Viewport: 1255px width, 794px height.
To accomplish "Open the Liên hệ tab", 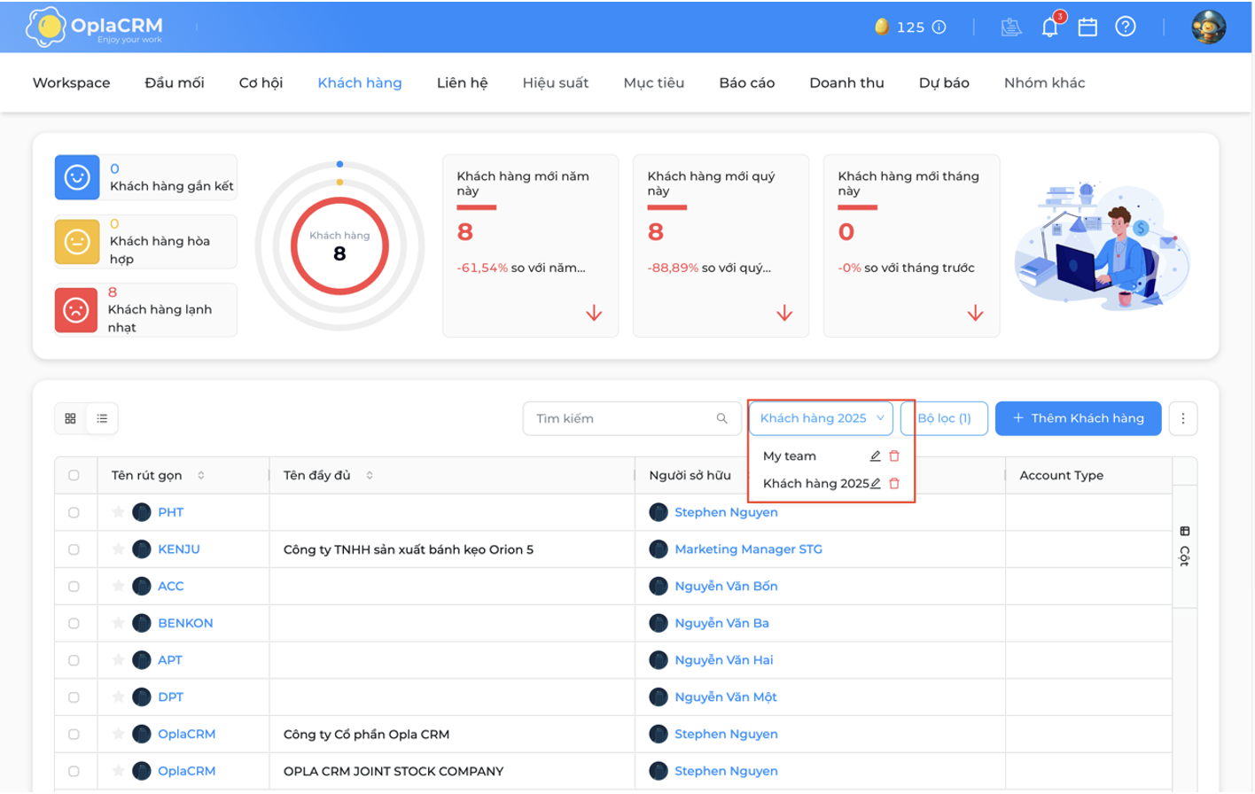I will [x=462, y=82].
